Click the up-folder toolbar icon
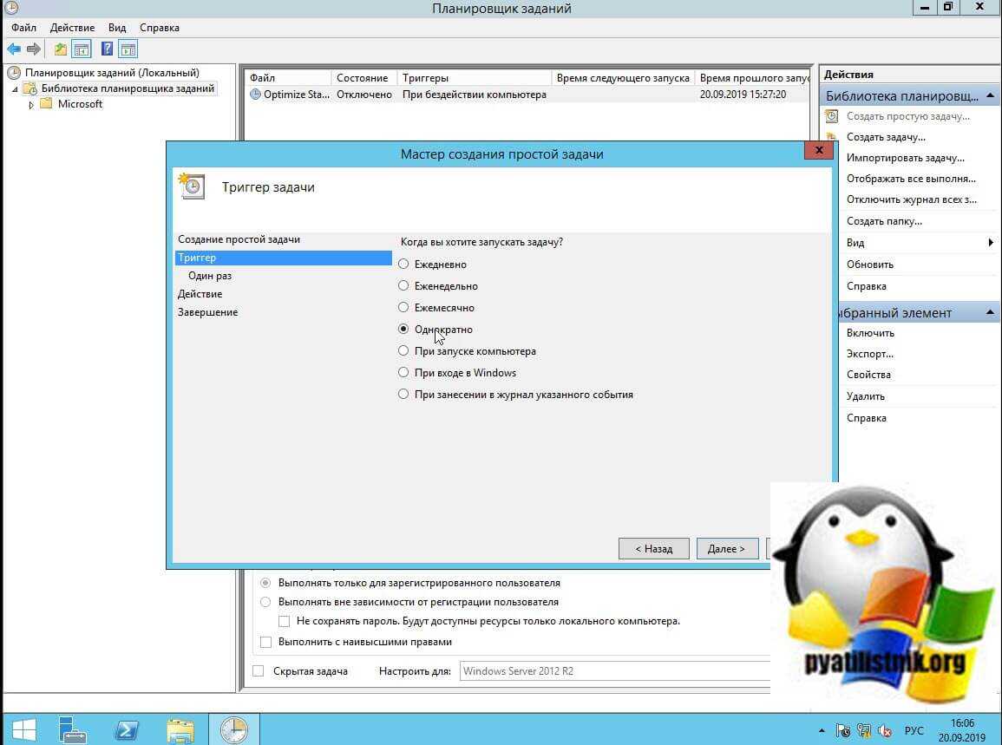The width and height of the screenshot is (1002, 745). click(60, 49)
